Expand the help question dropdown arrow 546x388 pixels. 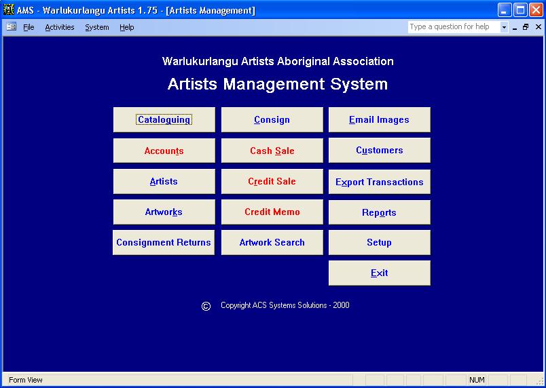coord(504,26)
